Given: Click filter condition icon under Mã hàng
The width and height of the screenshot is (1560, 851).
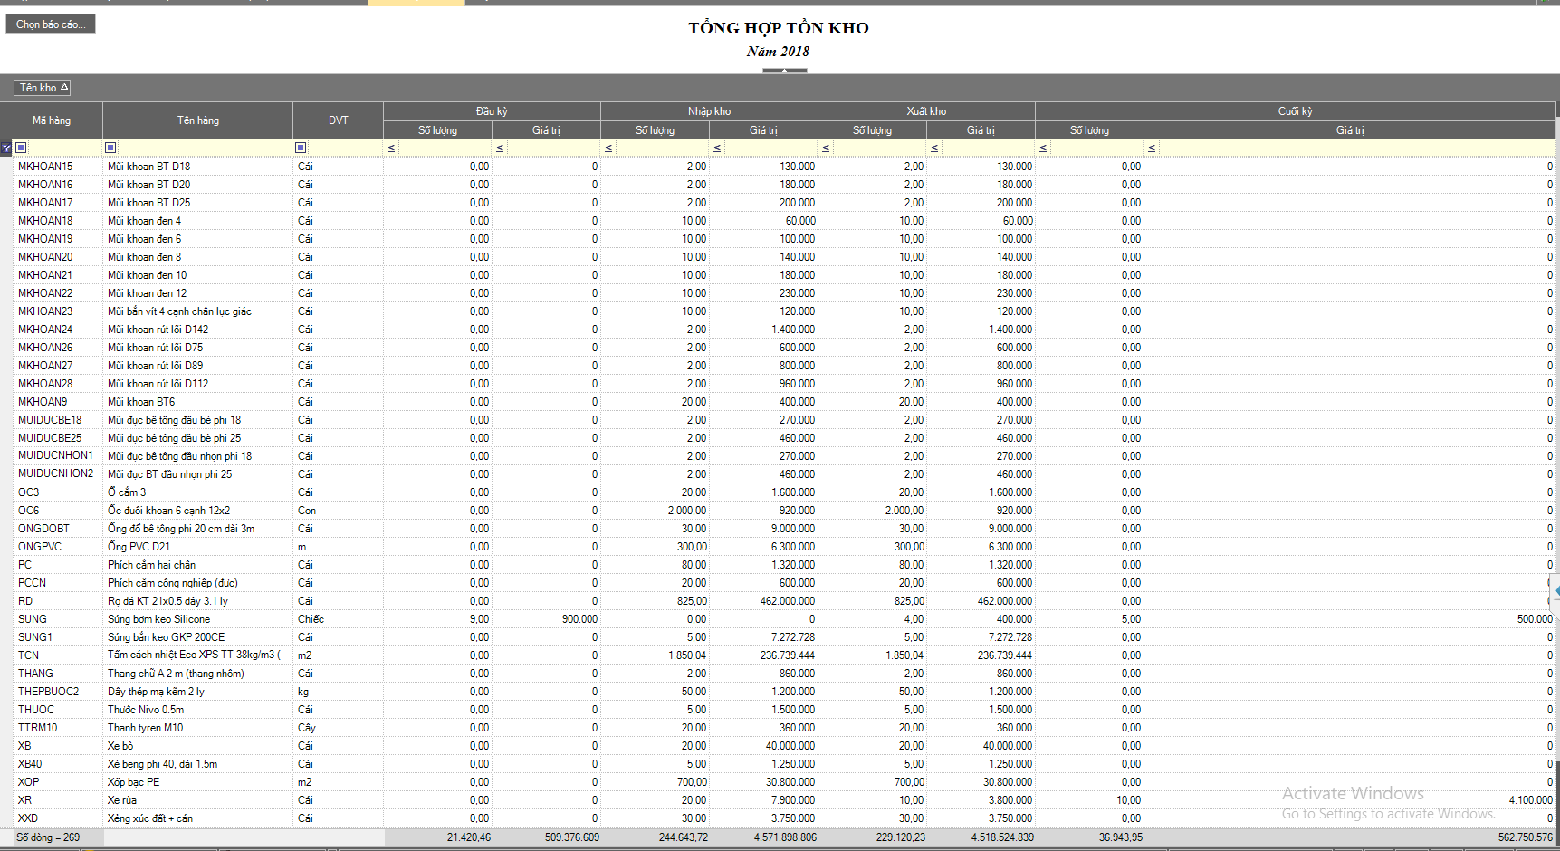Looking at the screenshot, I should tap(22, 148).
